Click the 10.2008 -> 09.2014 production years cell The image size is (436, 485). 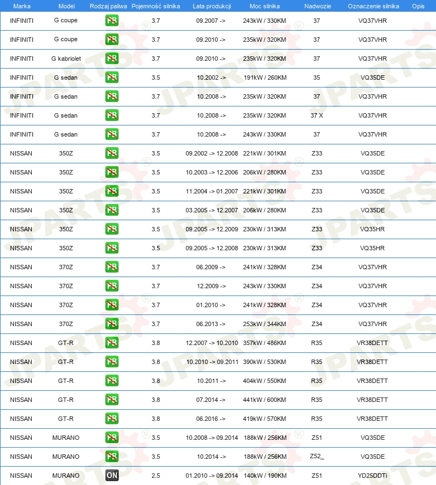[212, 438]
